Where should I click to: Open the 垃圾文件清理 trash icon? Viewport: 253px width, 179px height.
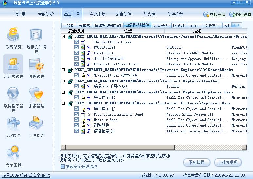click(36, 35)
